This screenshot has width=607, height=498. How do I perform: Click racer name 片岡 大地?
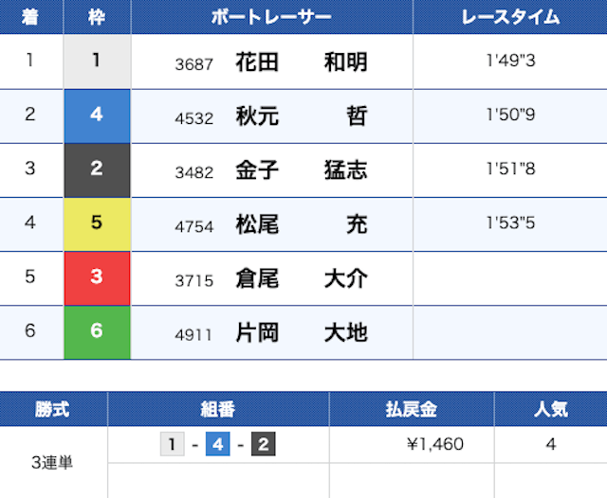coord(301,333)
